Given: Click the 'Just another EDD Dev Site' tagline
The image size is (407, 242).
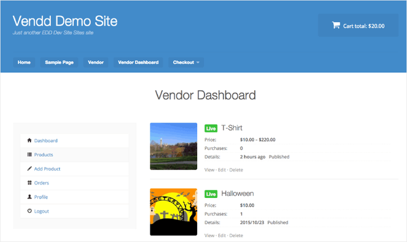Looking at the screenshot, I should 53,32.
